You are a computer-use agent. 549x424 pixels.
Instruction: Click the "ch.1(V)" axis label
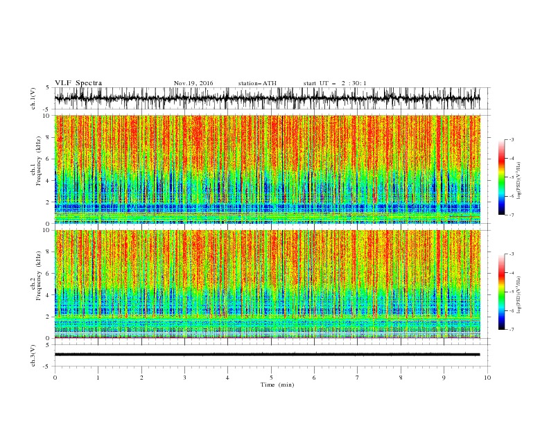[x=33, y=98]
